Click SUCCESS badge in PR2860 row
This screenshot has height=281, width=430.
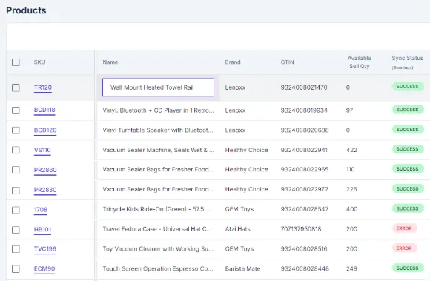point(408,169)
